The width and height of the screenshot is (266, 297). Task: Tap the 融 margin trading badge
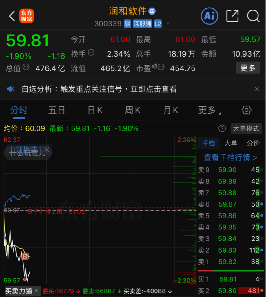pyautogui.click(x=127, y=24)
